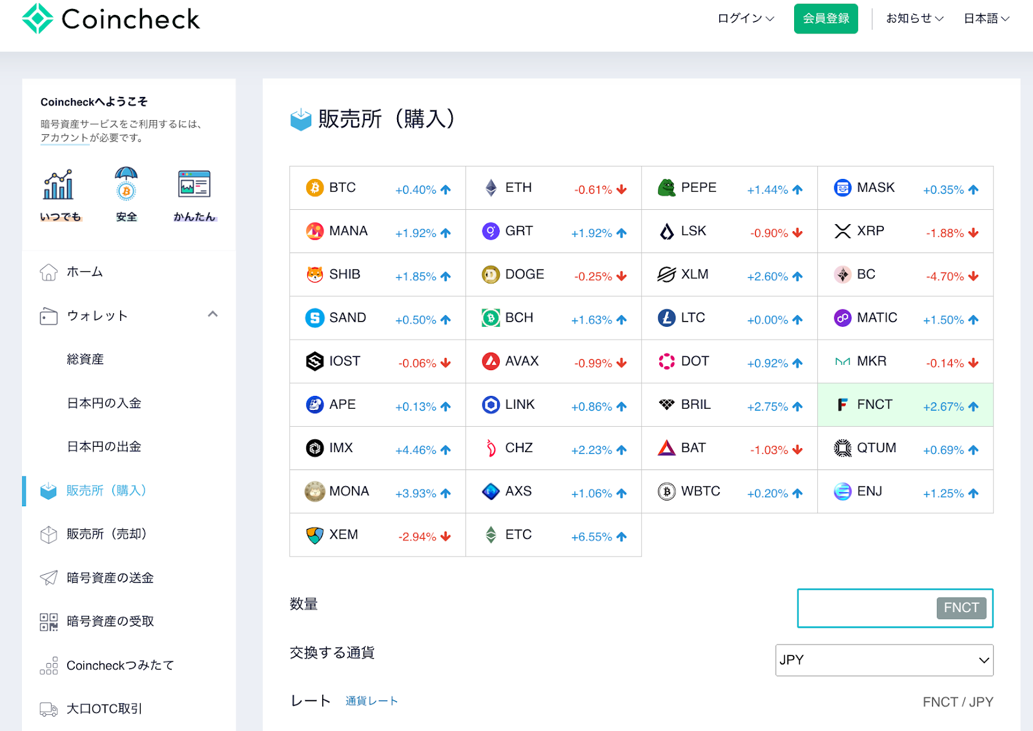Image resolution: width=1033 pixels, height=731 pixels.
Task: Select the XEM coin icon
Action: click(x=314, y=535)
